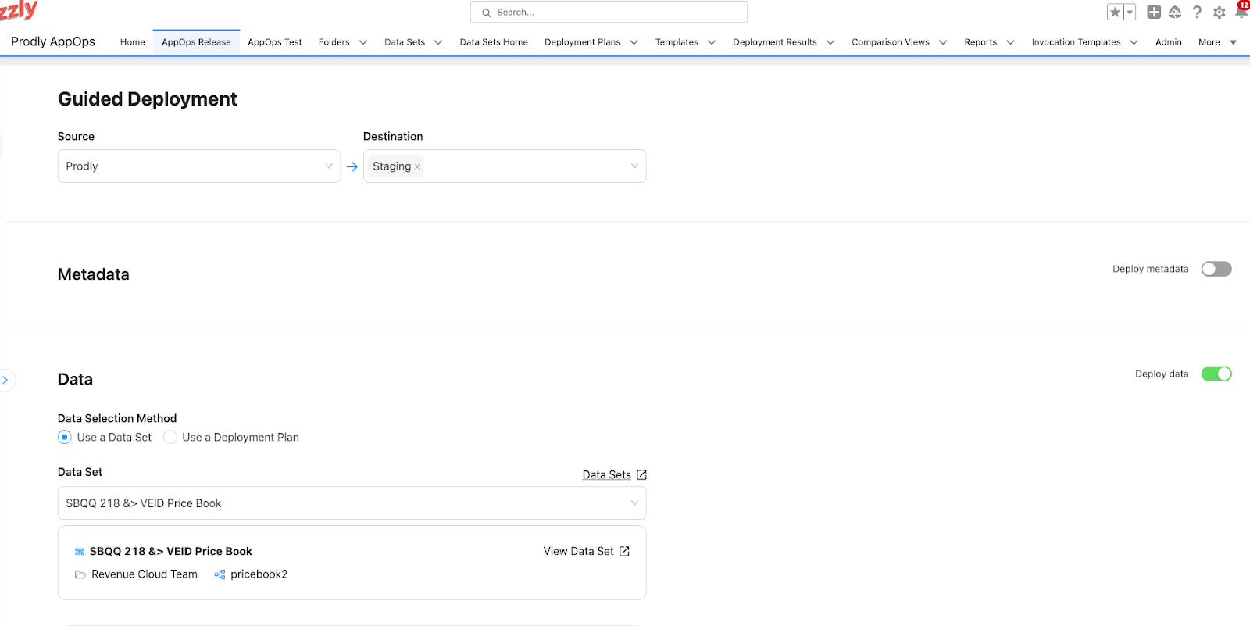Open the Setup gear icon
1250x626 pixels.
tap(1220, 13)
